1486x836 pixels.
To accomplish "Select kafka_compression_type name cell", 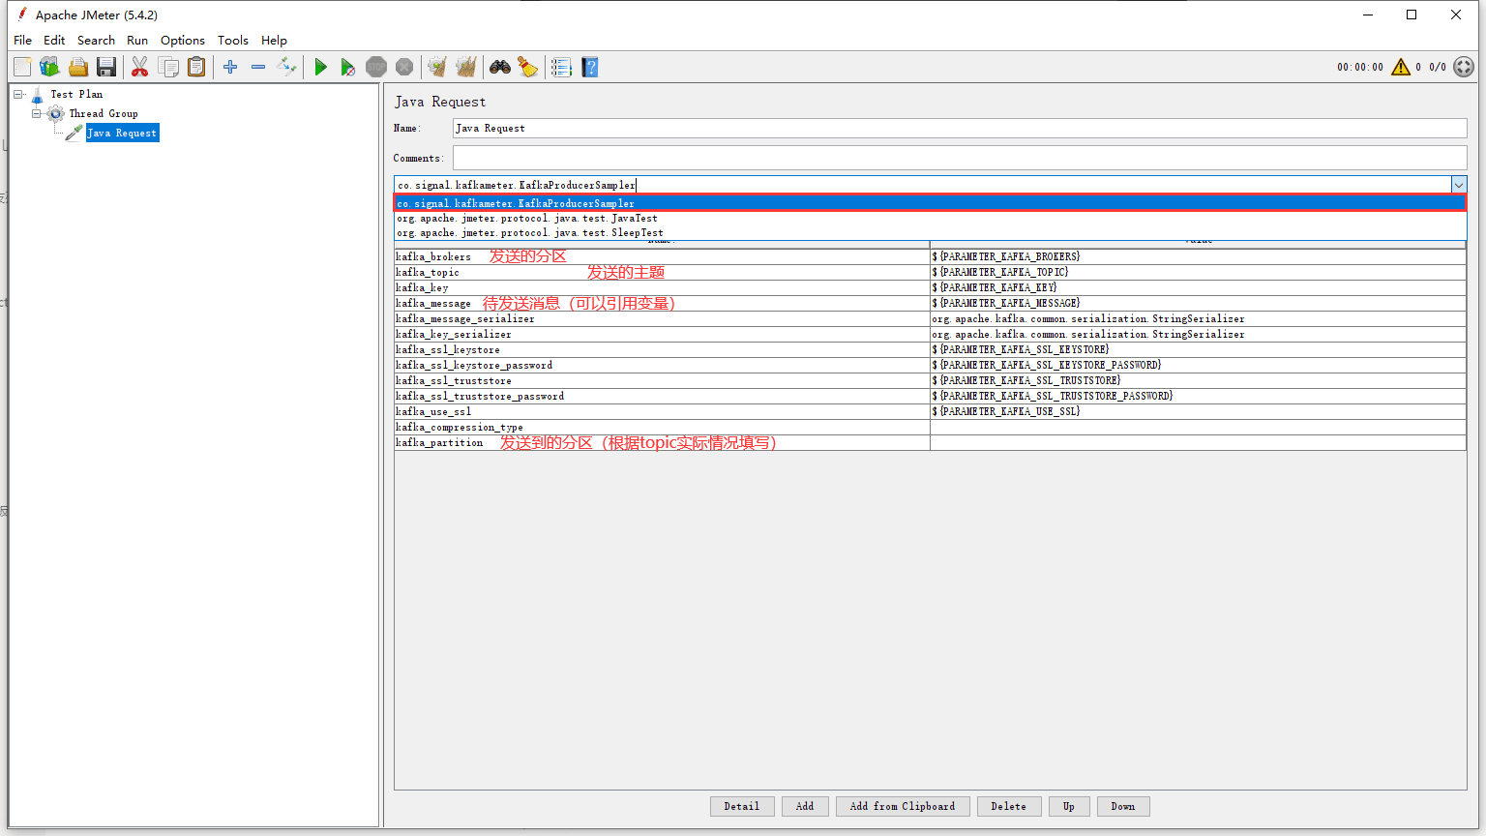I will click(662, 427).
